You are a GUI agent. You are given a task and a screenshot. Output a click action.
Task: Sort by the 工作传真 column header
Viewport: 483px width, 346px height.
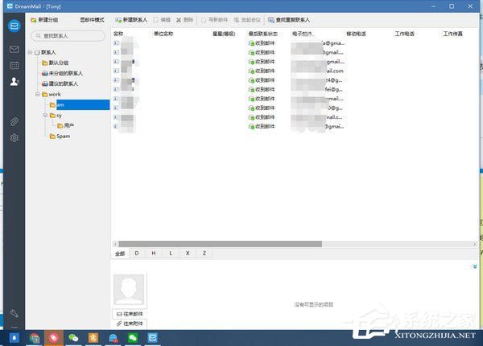[x=452, y=34]
